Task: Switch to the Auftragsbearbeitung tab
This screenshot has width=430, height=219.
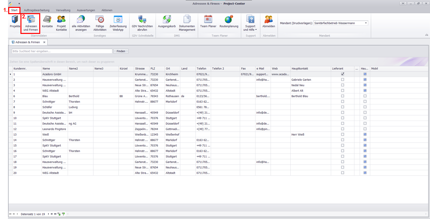Action: click(37, 10)
